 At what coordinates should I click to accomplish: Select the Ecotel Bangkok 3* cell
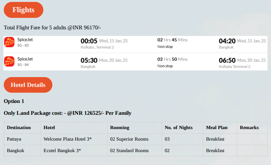coord(74,150)
